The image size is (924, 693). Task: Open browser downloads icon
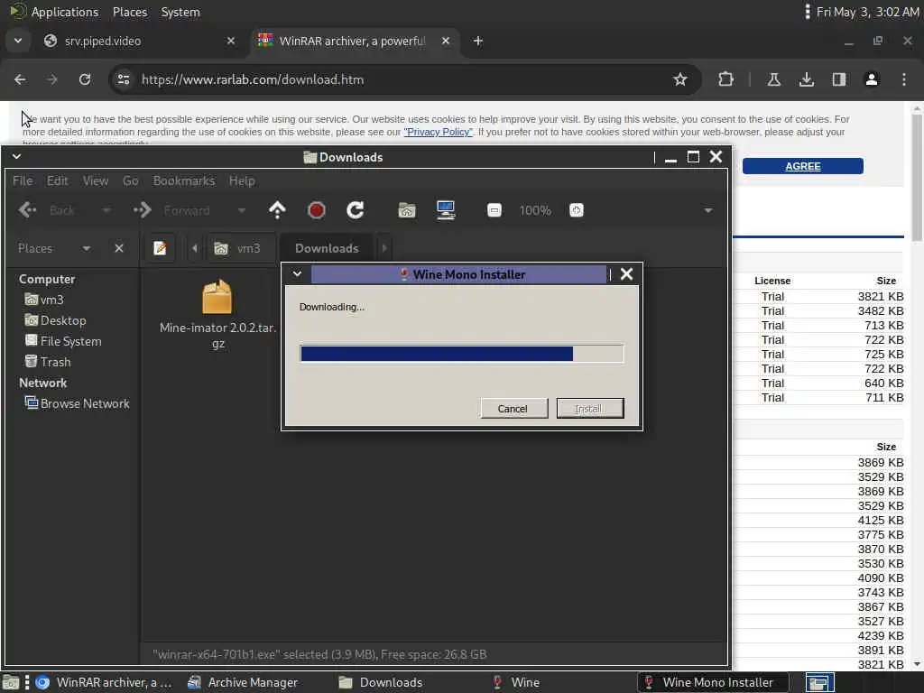(x=807, y=79)
